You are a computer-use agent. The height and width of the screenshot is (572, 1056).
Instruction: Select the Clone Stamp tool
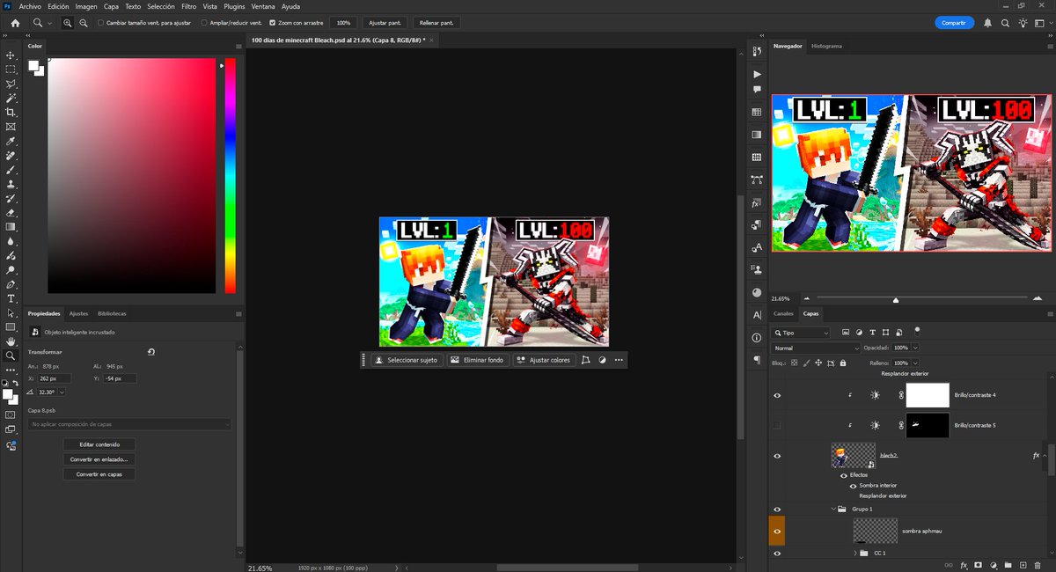(11, 184)
